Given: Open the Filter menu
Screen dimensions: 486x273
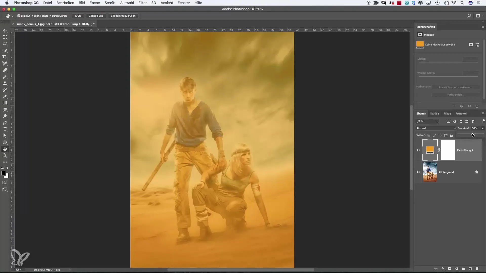Looking at the screenshot, I should coord(143,3).
